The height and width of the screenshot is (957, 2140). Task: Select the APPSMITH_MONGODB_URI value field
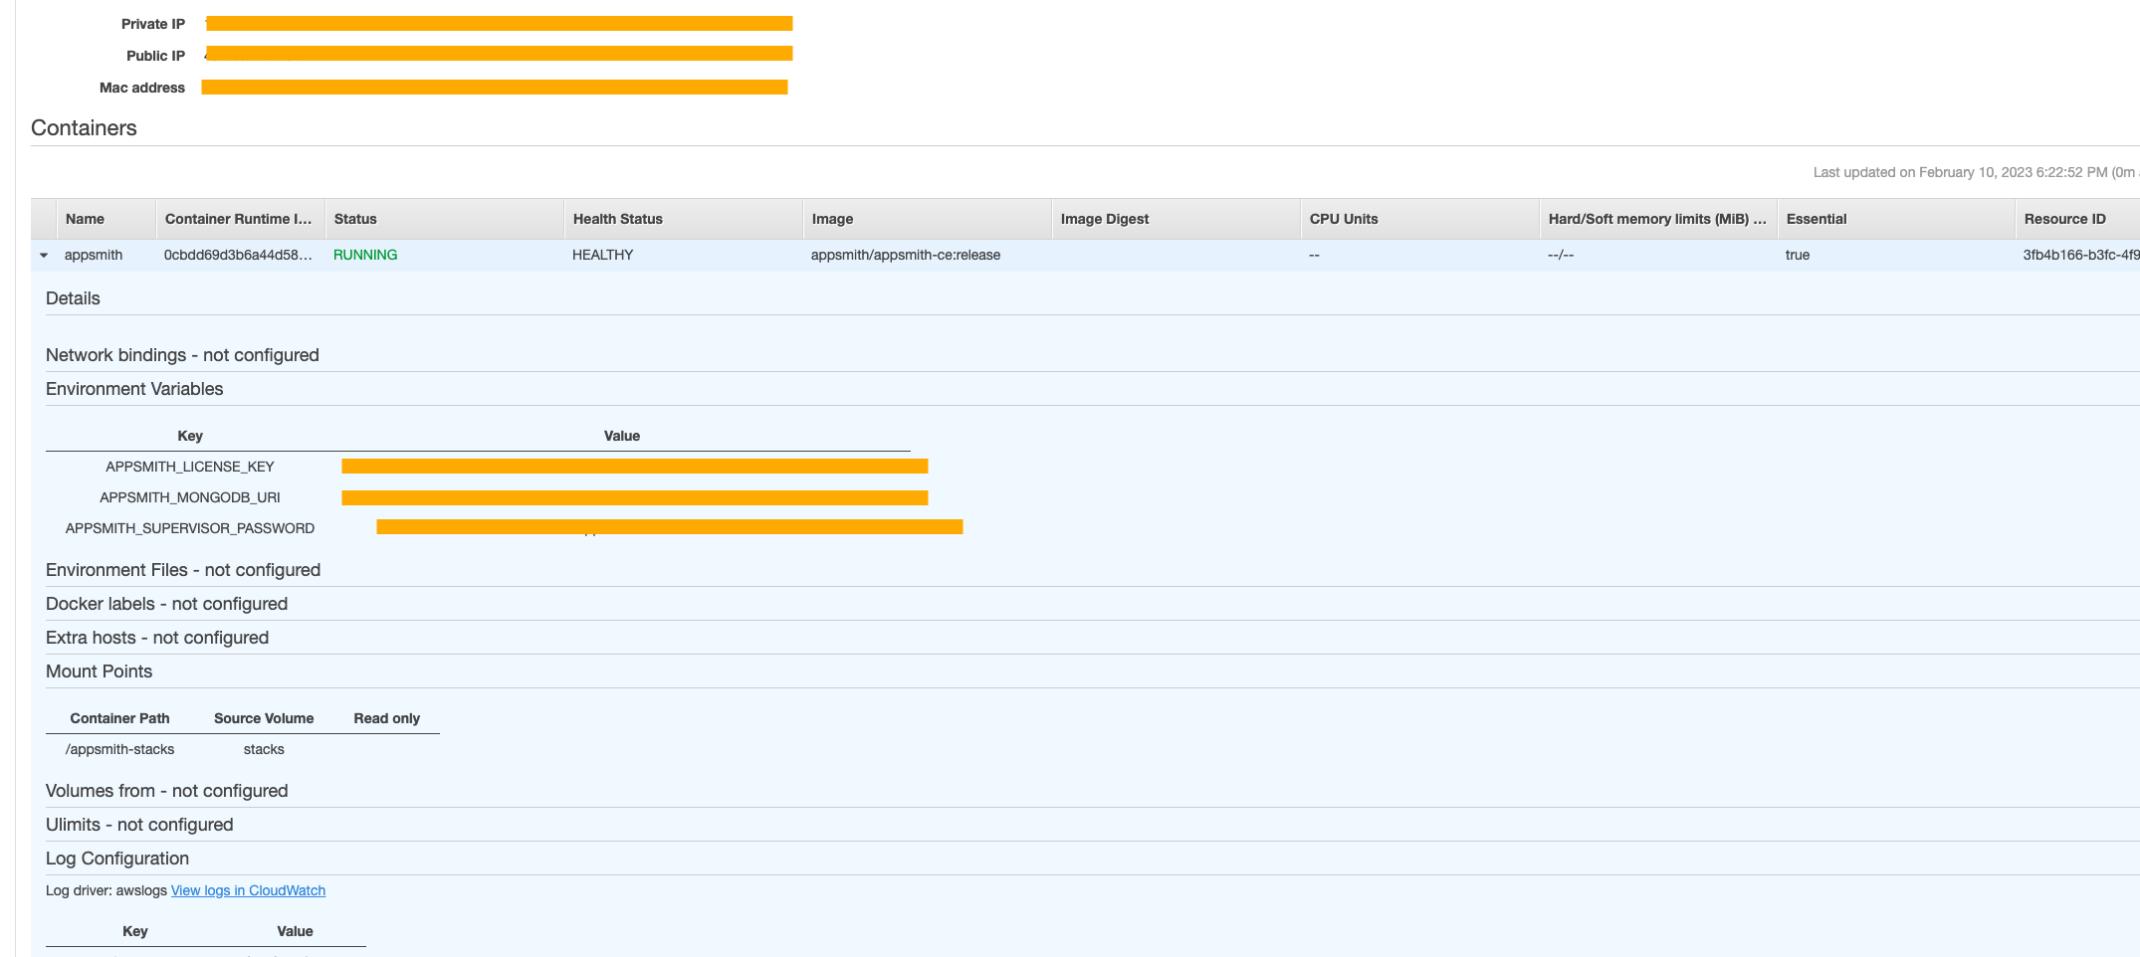(x=634, y=497)
